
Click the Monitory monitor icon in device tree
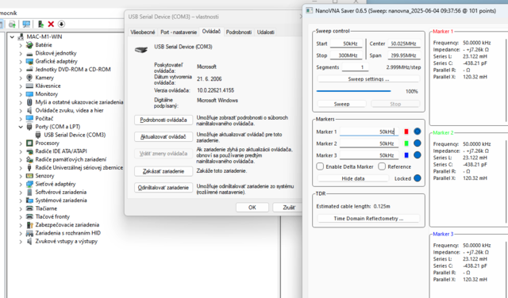tap(29, 94)
